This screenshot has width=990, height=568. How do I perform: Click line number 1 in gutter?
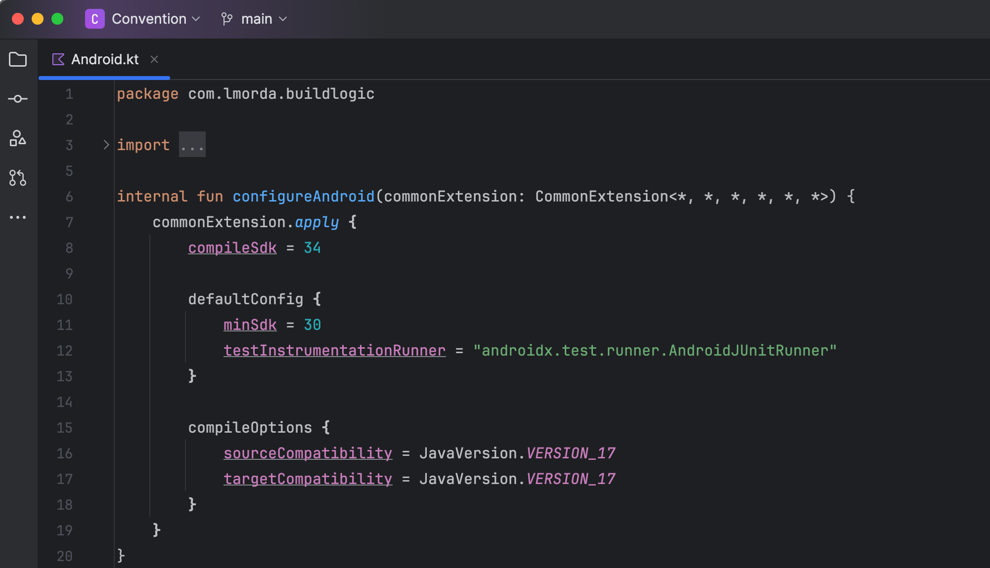point(69,94)
